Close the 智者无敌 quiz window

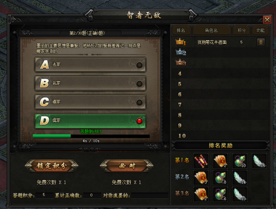pos(267,19)
